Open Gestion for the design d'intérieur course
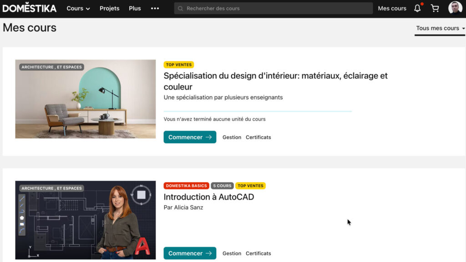The width and height of the screenshot is (466, 262). (x=232, y=137)
